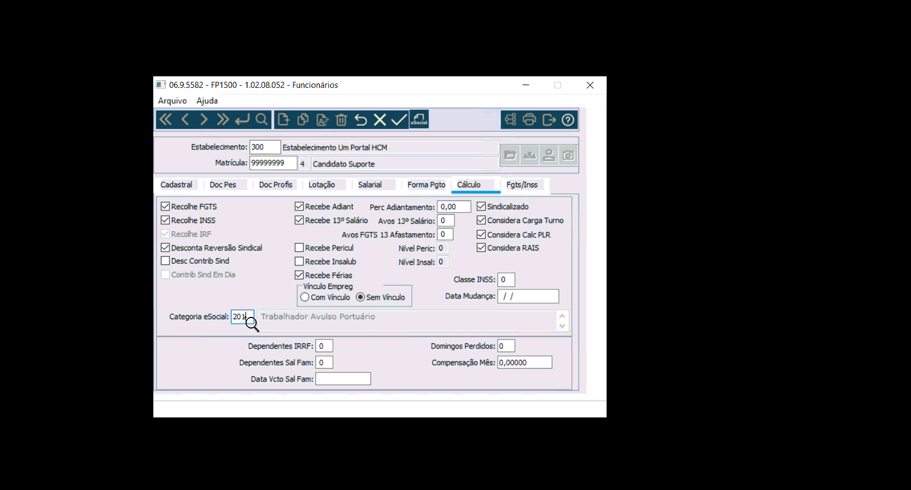911x490 pixels.
Task: Switch to the Doc Profis tab
Action: (x=276, y=185)
